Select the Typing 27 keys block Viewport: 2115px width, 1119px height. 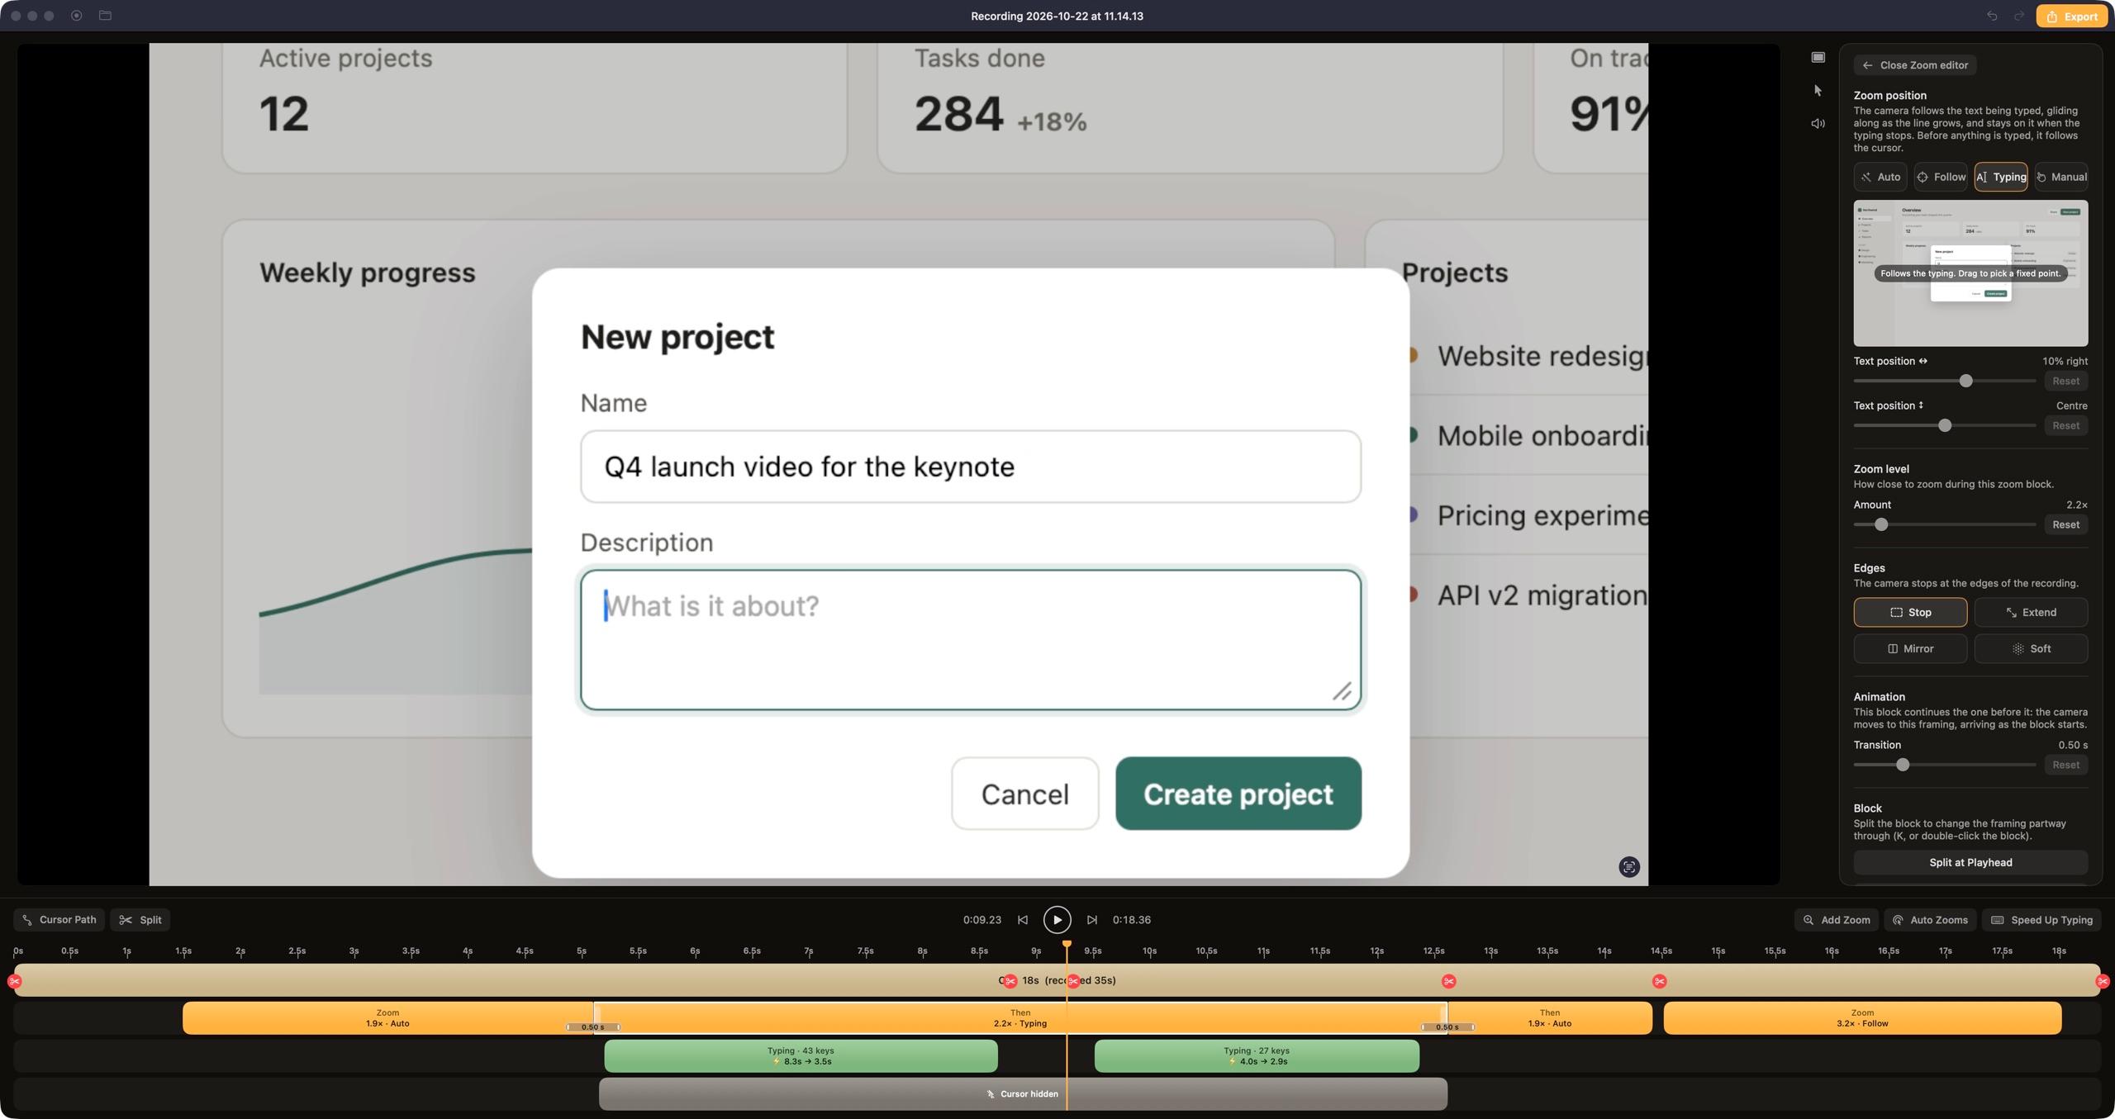point(1257,1055)
